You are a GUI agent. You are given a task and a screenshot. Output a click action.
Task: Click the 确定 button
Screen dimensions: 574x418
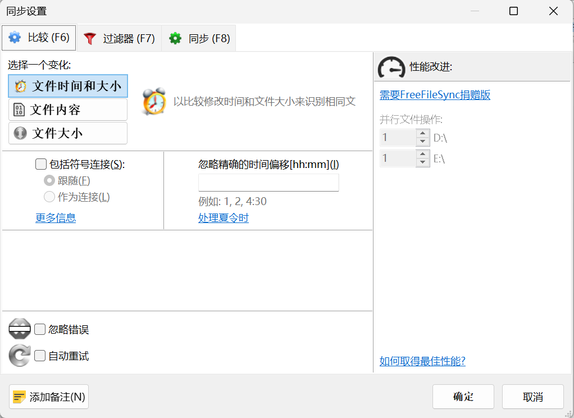click(x=463, y=396)
